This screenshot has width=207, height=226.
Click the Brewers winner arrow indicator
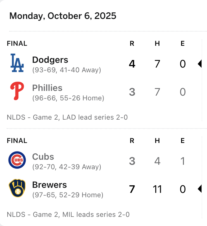pos(199,189)
